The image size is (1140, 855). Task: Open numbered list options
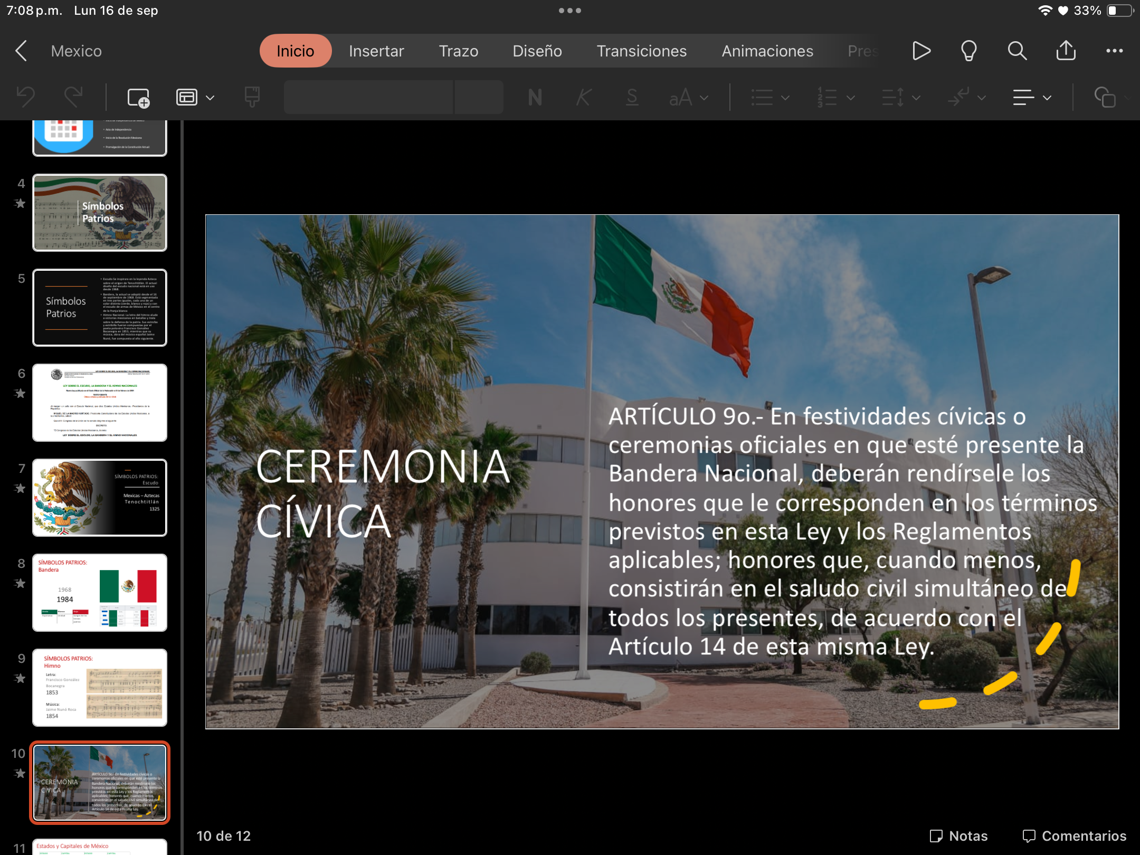coord(835,98)
